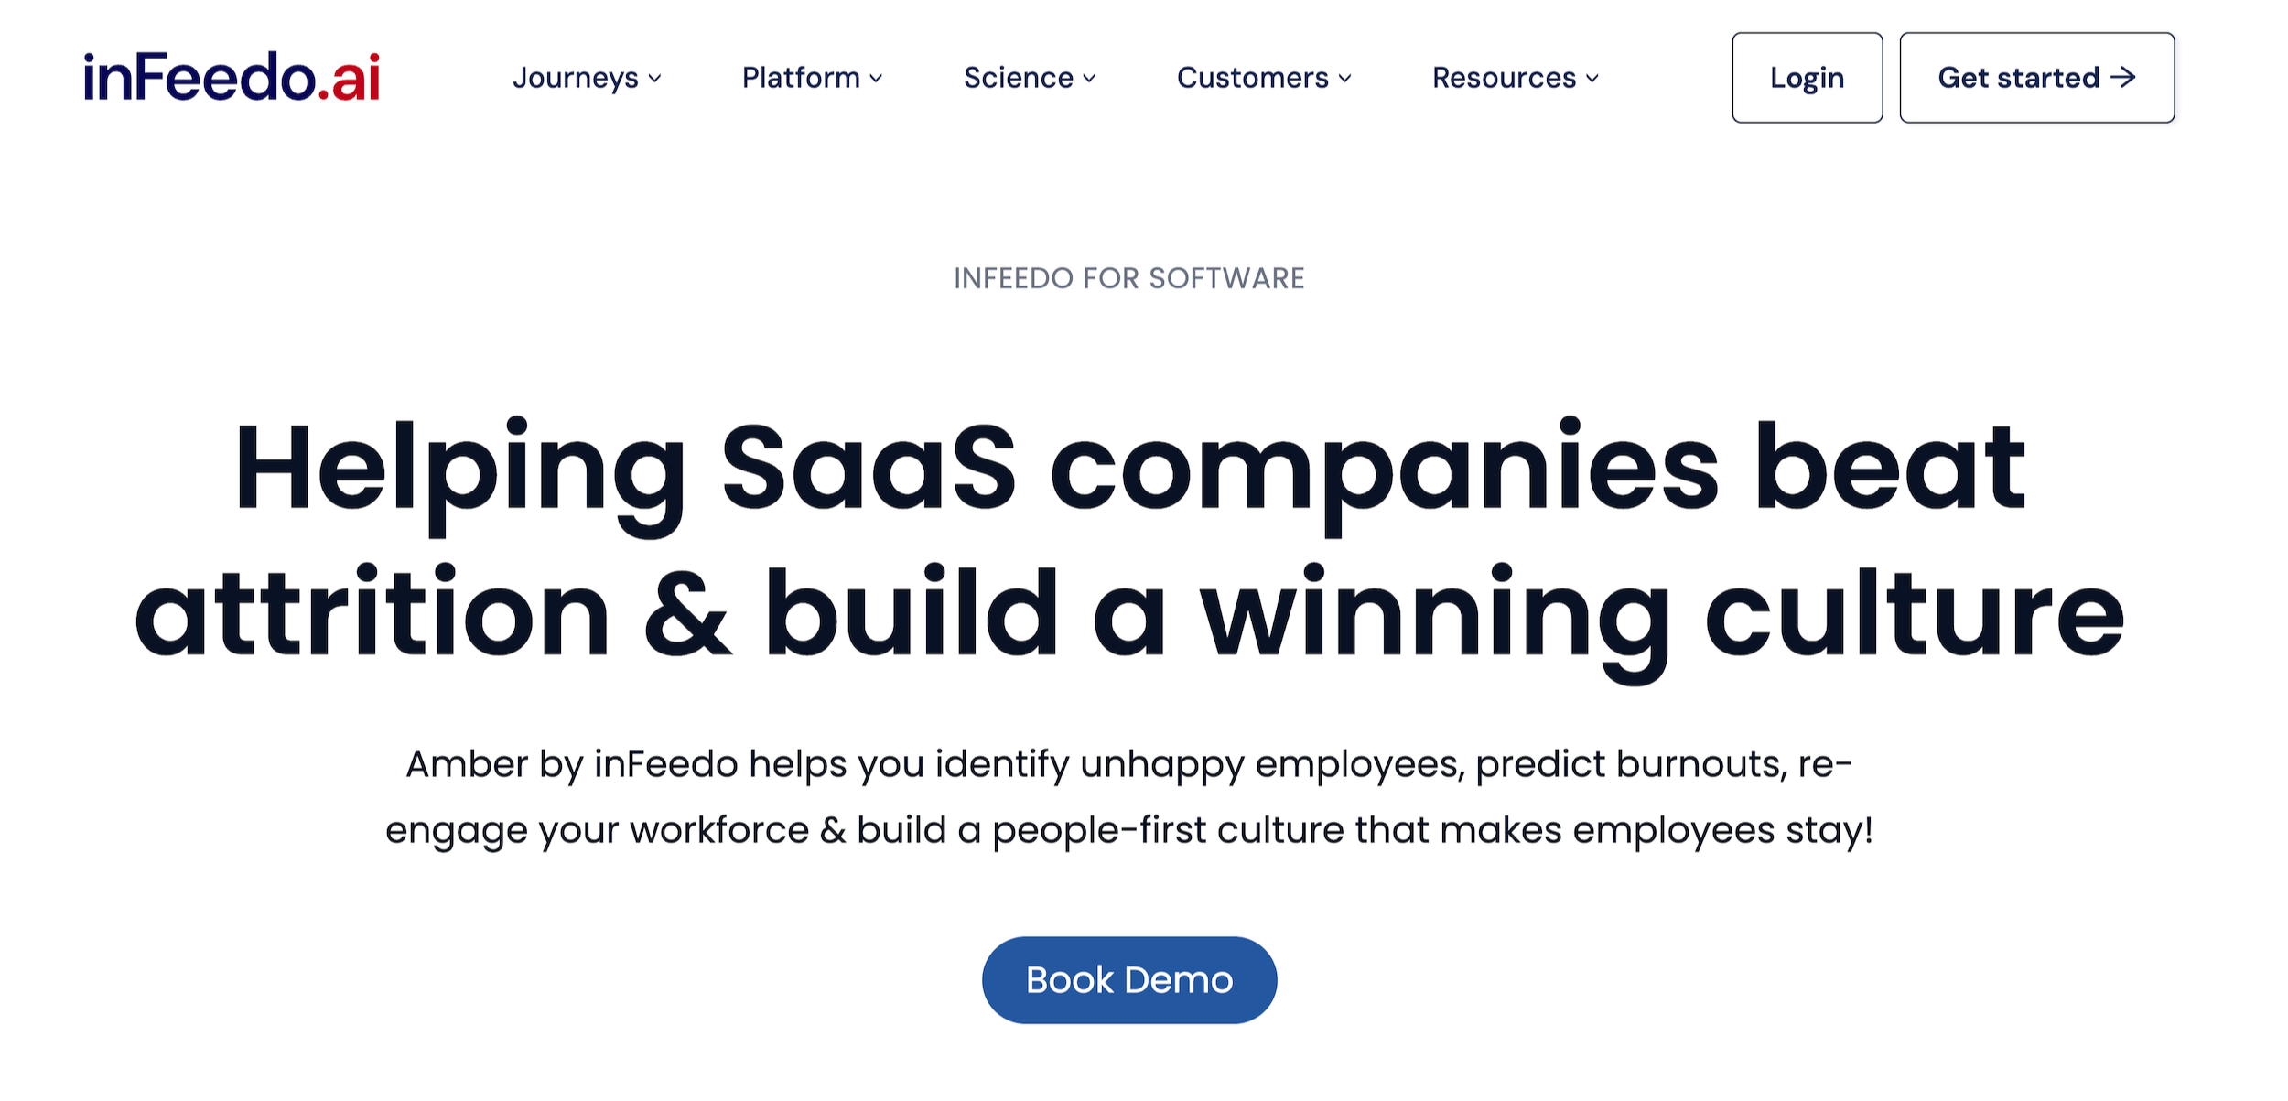Viewport: 2288px width, 1101px height.
Task: Click the chevron next to Resources
Action: click(x=1593, y=80)
